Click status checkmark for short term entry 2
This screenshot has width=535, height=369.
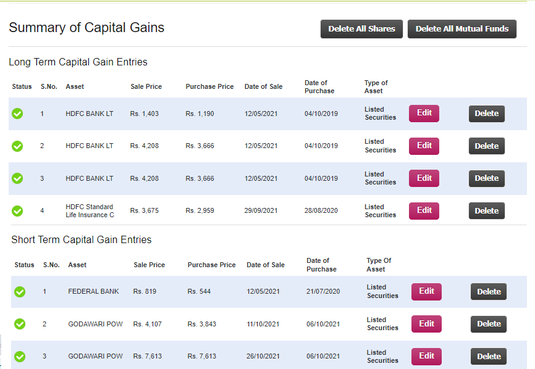pos(19,323)
